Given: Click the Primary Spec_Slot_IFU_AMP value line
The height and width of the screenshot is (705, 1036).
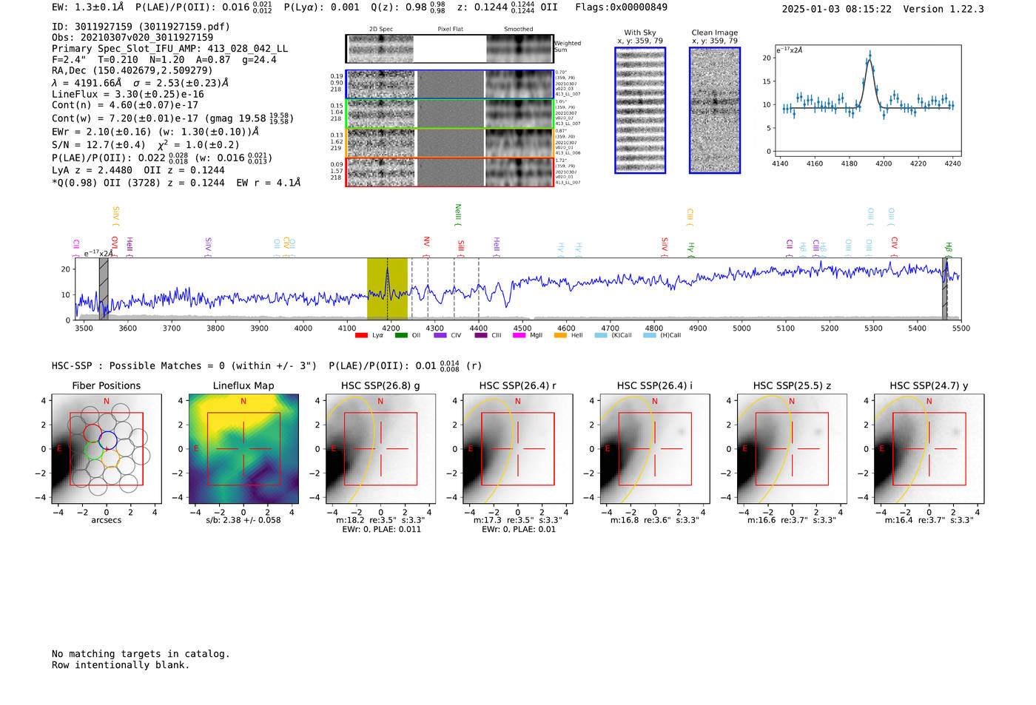Looking at the screenshot, I should click(x=169, y=48).
